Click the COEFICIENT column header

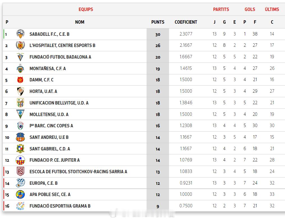[x=186, y=22]
